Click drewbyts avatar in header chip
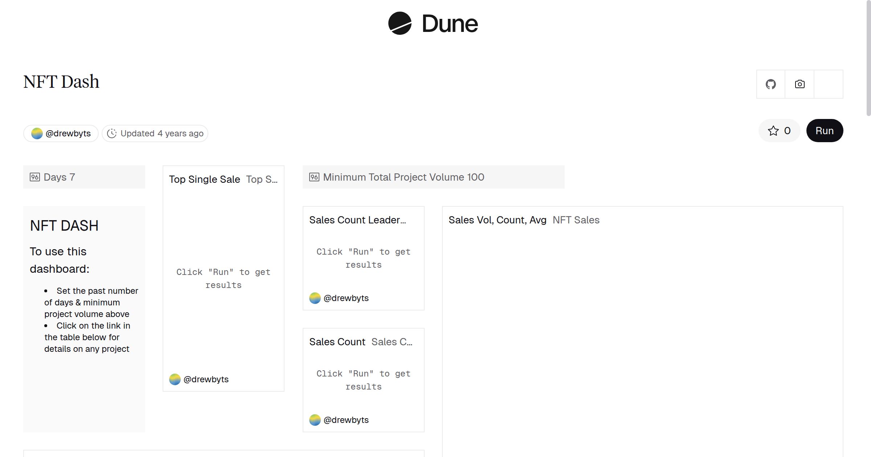 (37, 133)
